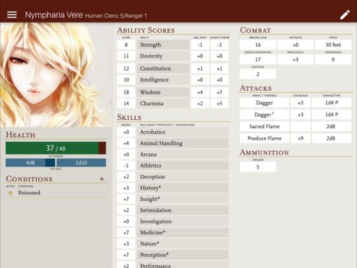Select the Perception* skill row
Screen dimensions: 357x268
(x=182, y=255)
